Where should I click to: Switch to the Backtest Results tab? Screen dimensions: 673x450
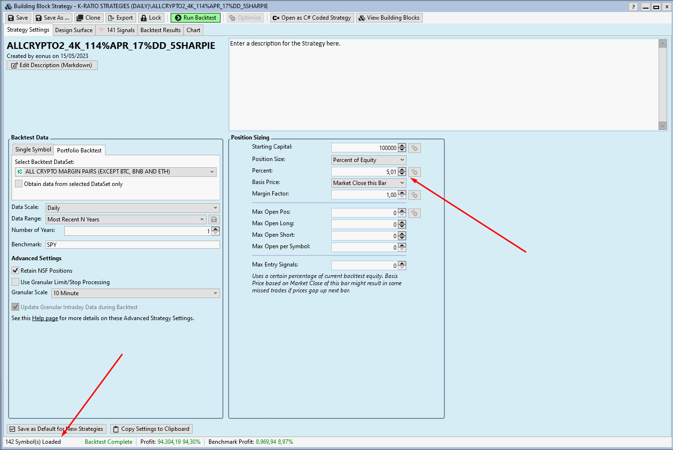click(161, 30)
